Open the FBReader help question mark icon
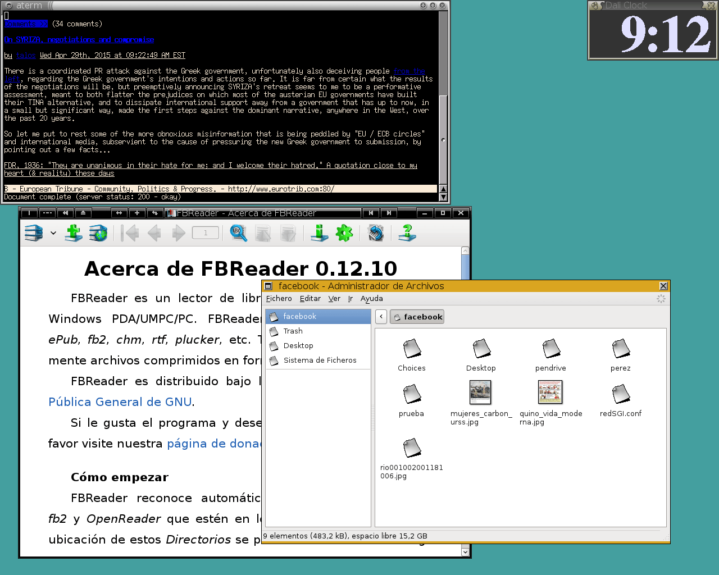Viewport: 719px width, 575px height. (x=407, y=233)
